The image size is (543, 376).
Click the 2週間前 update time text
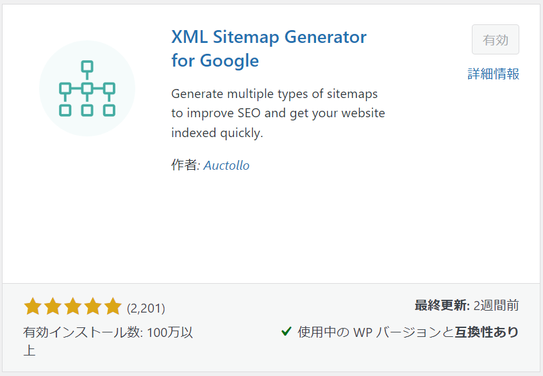[x=496, y=306]
